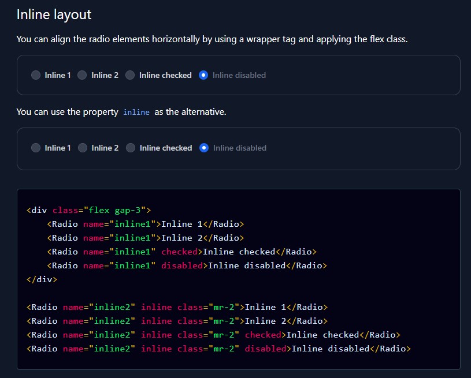Click code line name="inline1">Inline 2</Radio>
This screenshot has height=378, width=471.
(146, 238)
